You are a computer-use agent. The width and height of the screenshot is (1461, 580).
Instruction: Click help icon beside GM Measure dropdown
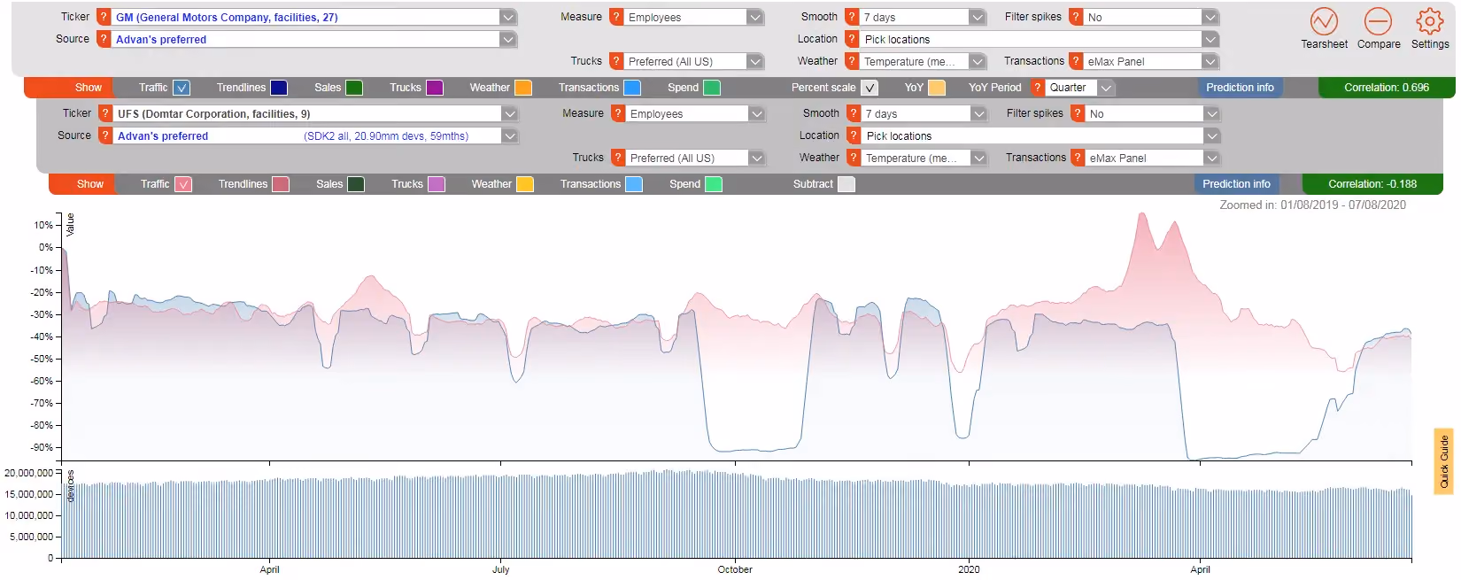point(616,17)
